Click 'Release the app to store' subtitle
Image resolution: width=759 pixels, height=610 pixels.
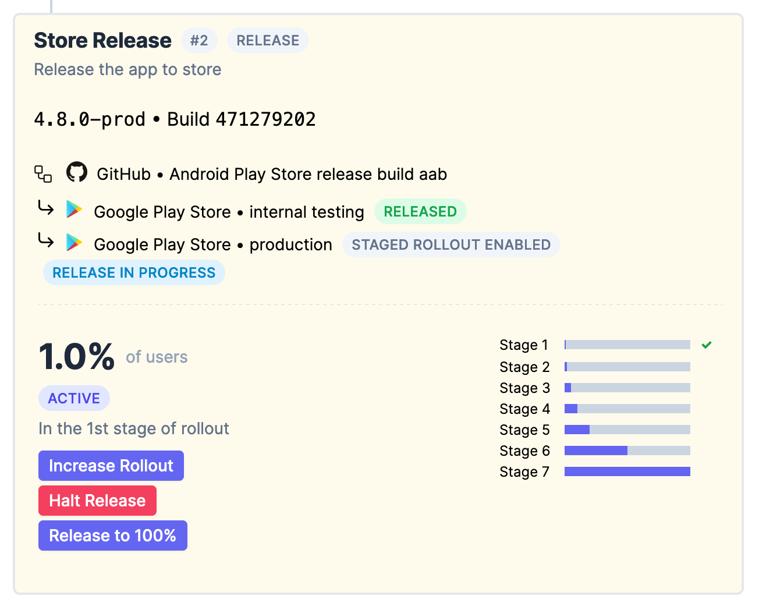tap(127, 69)
